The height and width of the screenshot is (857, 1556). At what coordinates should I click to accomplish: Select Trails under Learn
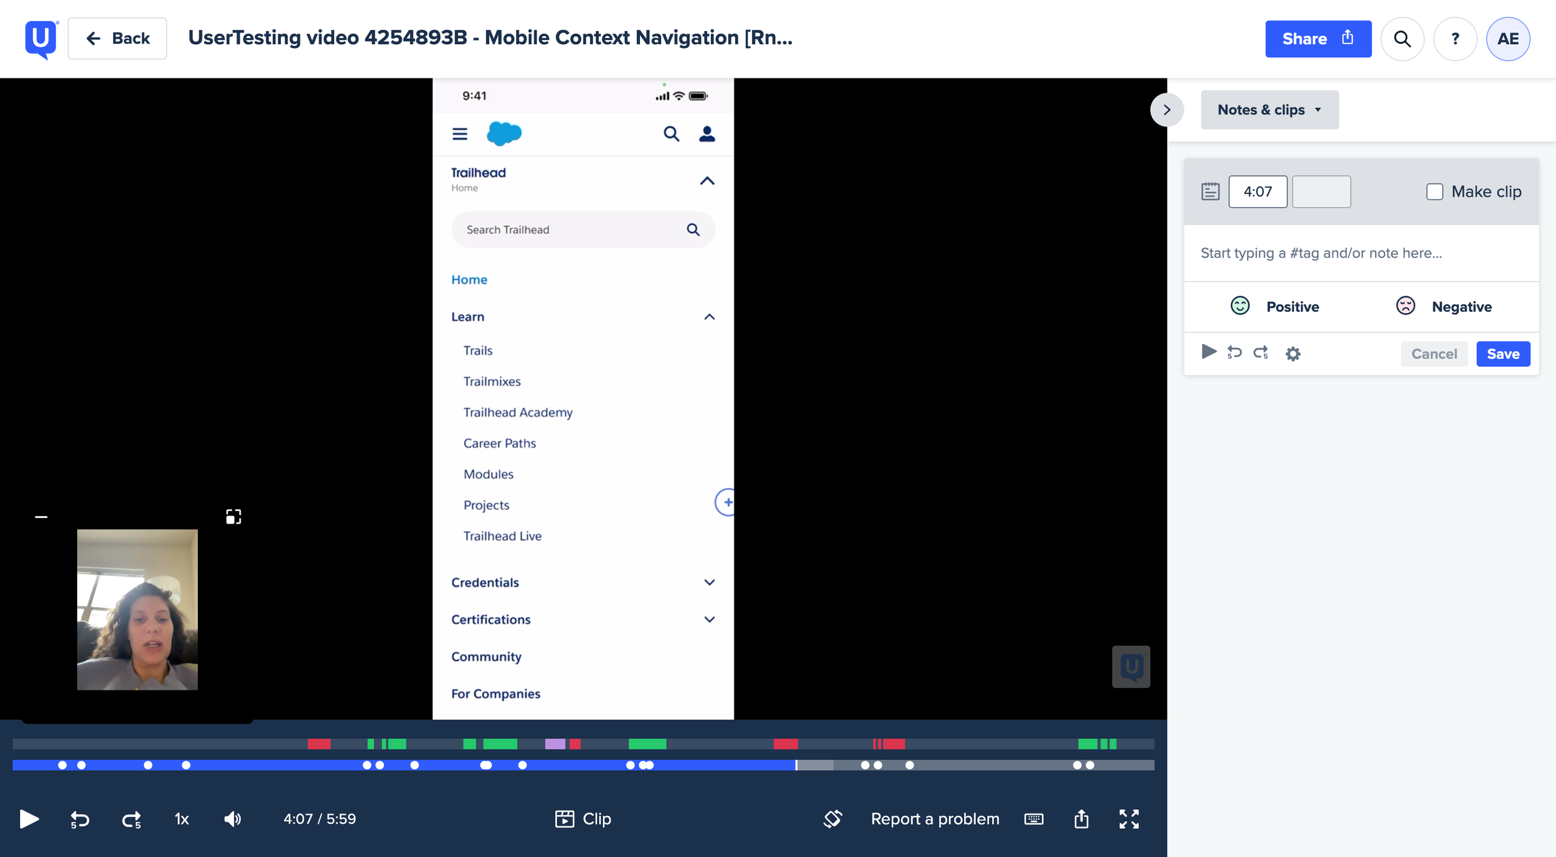click(x=478, y=350)
